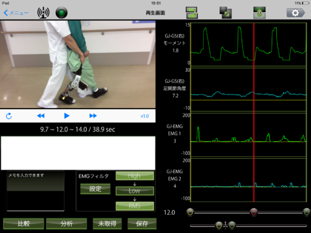Rewind the gait video
The height and width of the screenshot is (233, 311).
(41, 116)
